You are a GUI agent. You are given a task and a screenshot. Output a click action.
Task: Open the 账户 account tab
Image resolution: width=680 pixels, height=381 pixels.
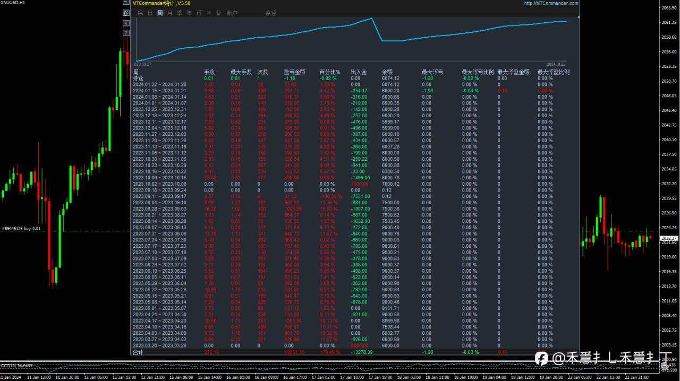click(x=232, y=13)
